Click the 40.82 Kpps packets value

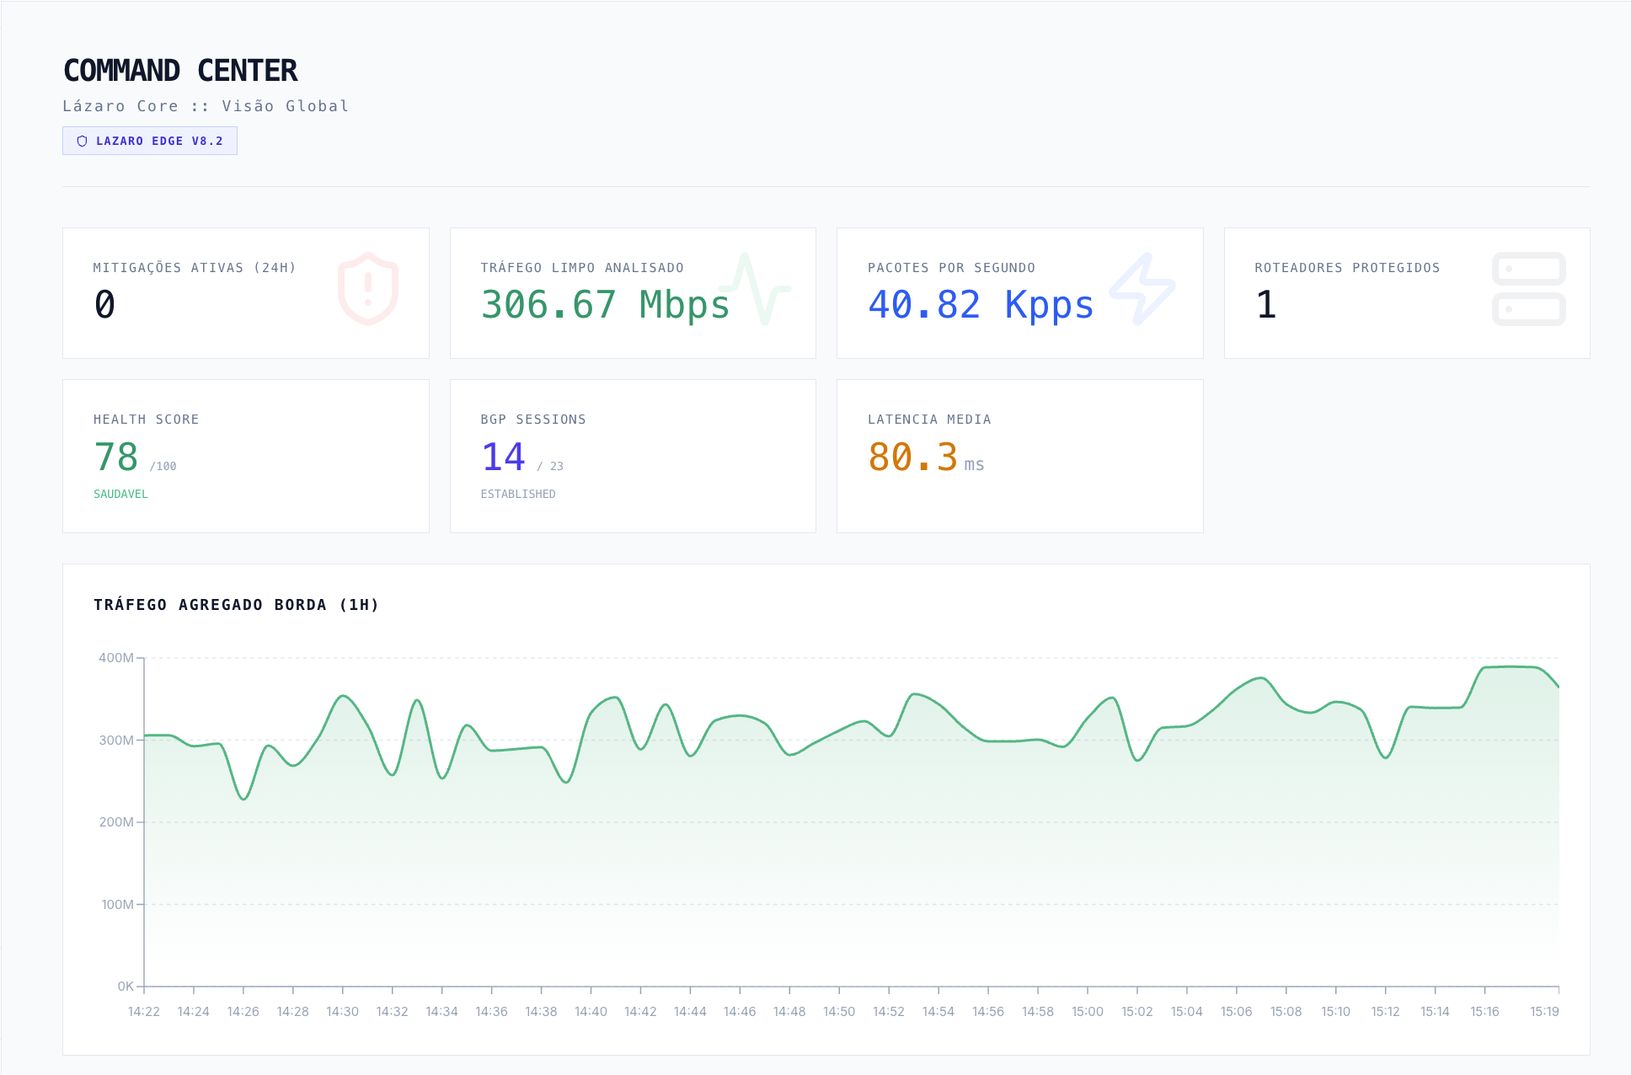[x=981, y=305]
